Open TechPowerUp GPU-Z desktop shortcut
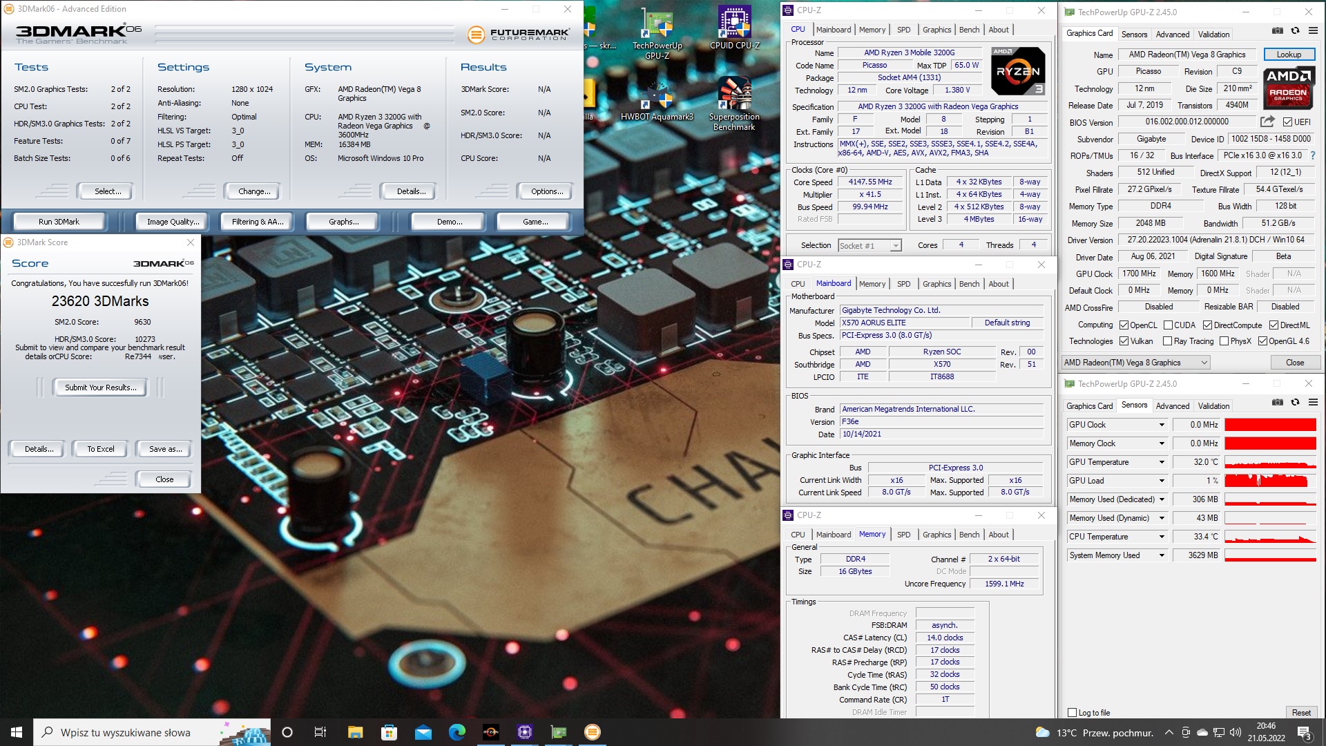1326x746 pixels. 657,33
